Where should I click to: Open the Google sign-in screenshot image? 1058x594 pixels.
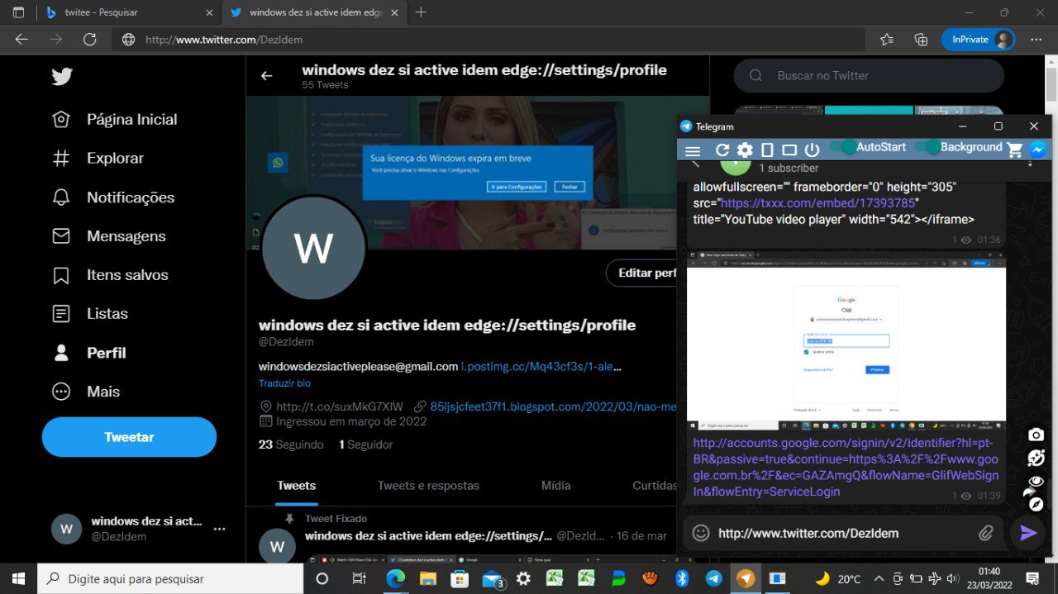(x=846, y=341)
